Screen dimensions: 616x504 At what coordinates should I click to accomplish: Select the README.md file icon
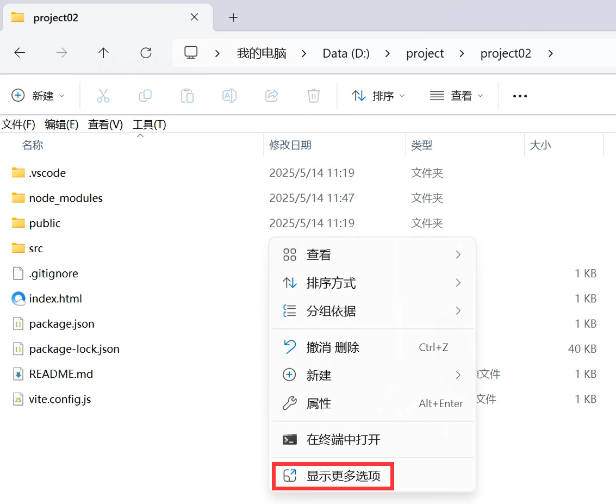[18, 374]
